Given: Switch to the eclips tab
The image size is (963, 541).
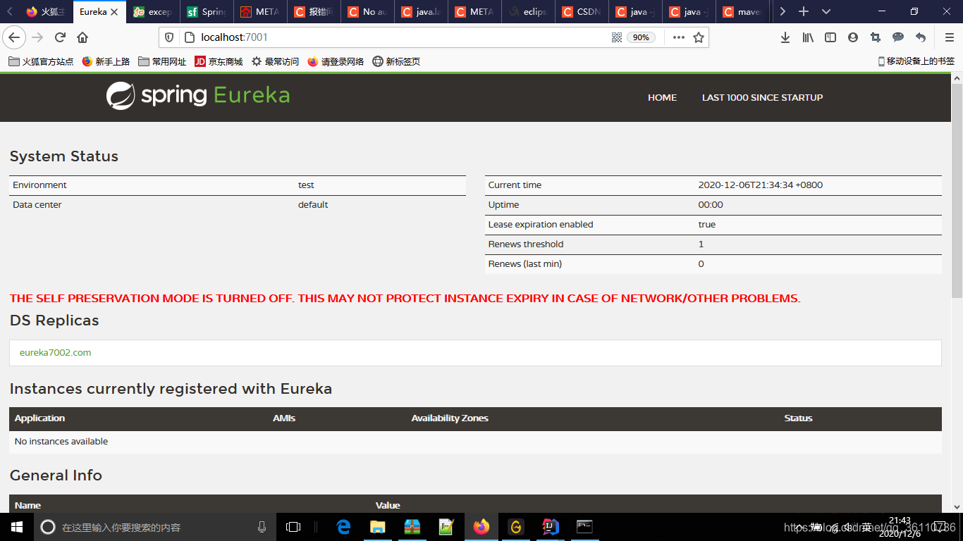Looking at the screenshot, I should point(528,12).
